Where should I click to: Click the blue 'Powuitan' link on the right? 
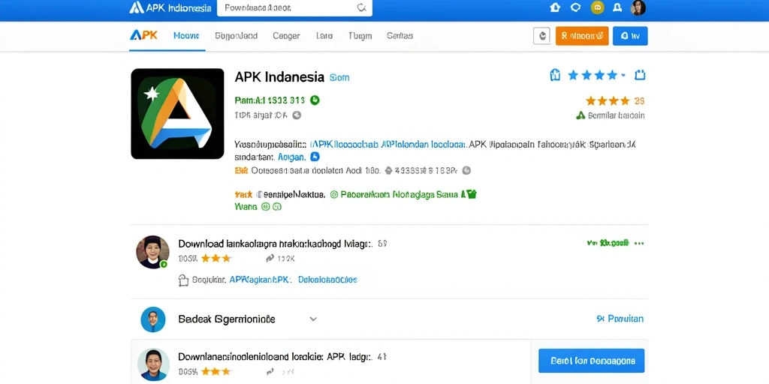620,319
